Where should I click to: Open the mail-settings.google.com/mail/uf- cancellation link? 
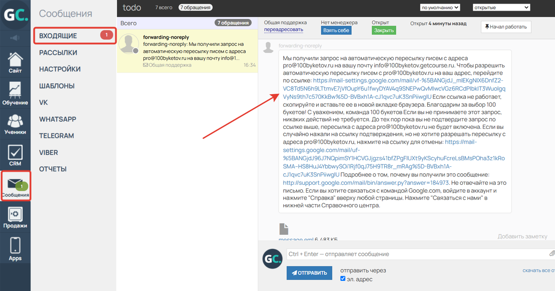(393, 158)
